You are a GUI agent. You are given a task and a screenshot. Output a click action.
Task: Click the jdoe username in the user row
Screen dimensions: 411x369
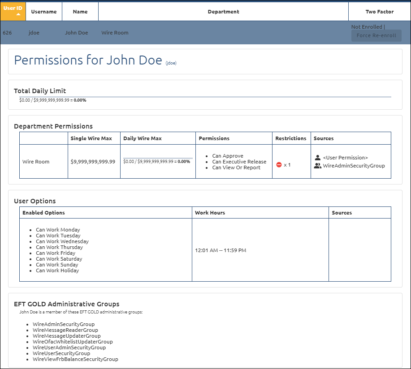(34, 33)
